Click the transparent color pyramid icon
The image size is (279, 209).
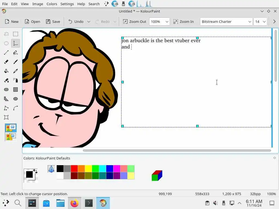(51, 169)
